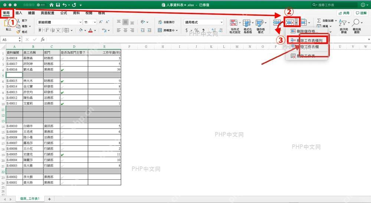
Task: Align text to the top
Action: (x=119, y=22)
